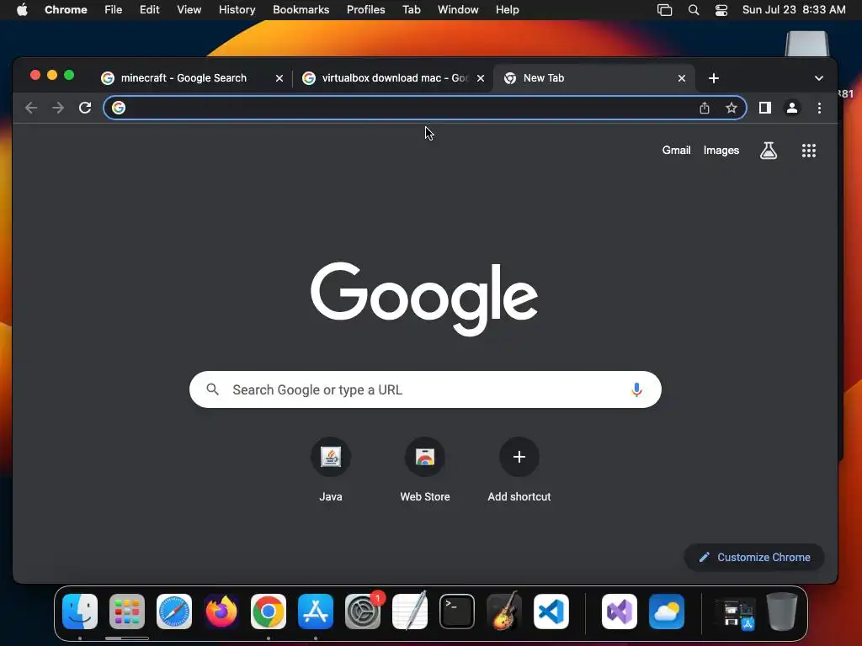Launch Firefox from the Dock
This screenshot has width=862, height=646.
pos(221,612)
